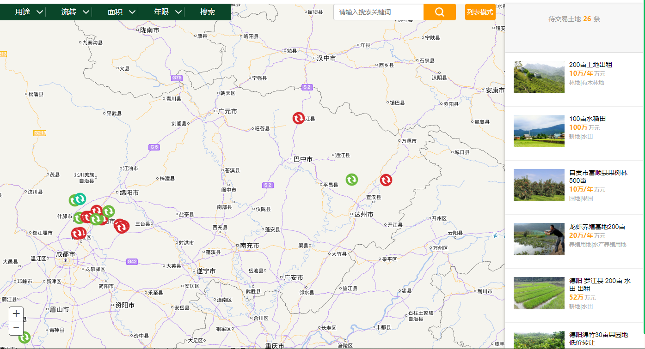Open the 龙虾养殖基地200亩 listing
The height and width of the screenshot is (349, 645).
(x=597, y=227)
